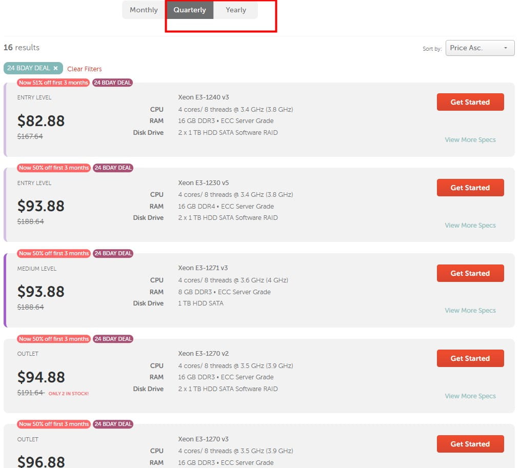This screenshot has width=520, height=468.
Task: Get Started on the $93.88 Entry Level server
Action: click(x=470, y=188)
